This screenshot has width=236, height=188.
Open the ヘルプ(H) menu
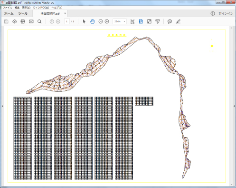click(57, 8)
